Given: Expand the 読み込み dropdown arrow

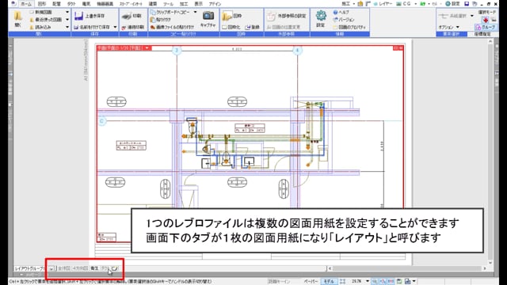Looking at the screenshot, I should pyautogui.click(x=67, y=28).
